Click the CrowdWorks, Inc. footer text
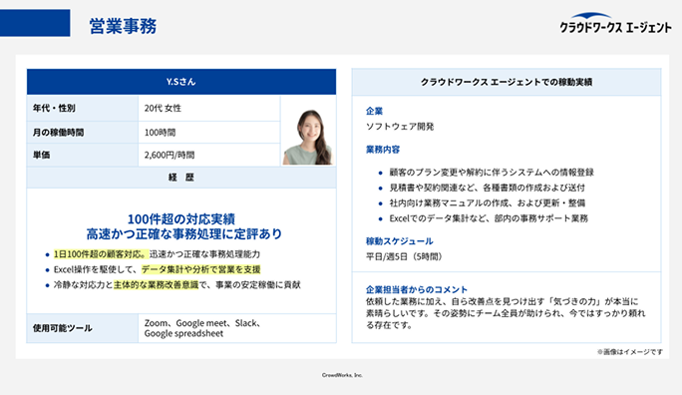This screenshot has width=682, height=395. (x=342, y=375)
